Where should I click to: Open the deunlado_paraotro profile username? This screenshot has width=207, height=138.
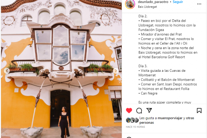pos(153,2)
